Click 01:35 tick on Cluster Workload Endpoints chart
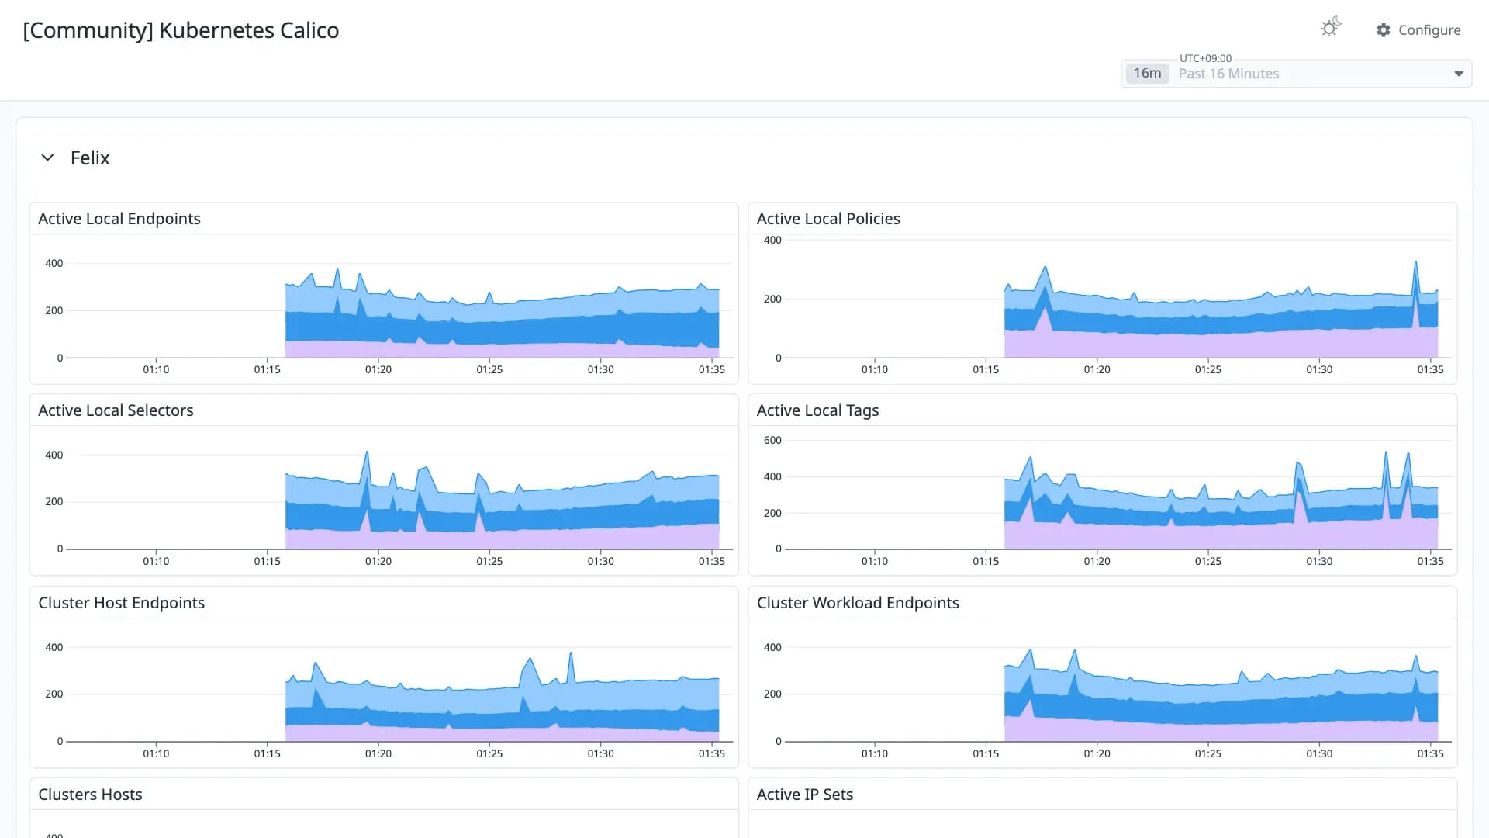The image size is (1489, 838). 1430,753
